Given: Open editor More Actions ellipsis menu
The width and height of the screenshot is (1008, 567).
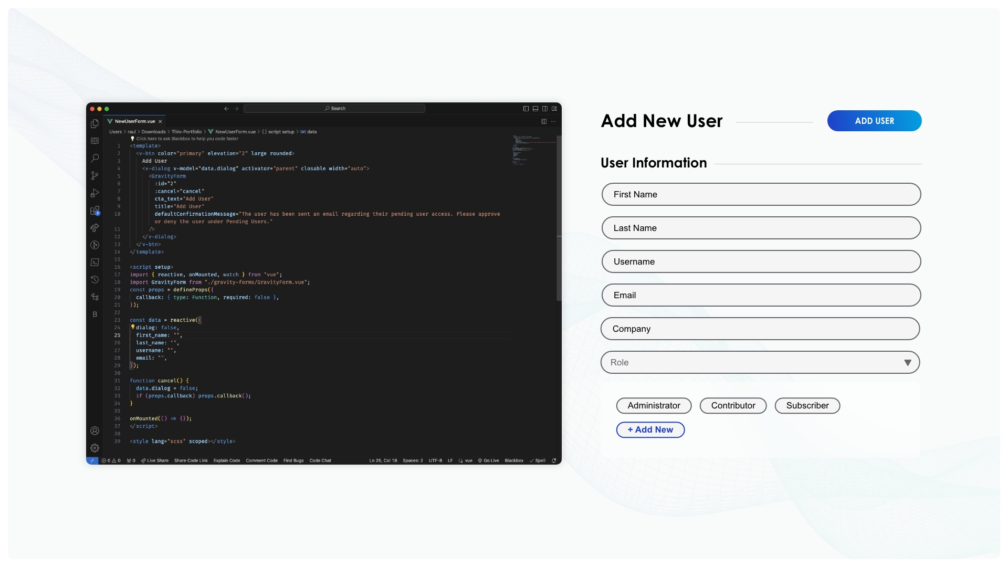Looking at the screenshot, I should [553, 121].
